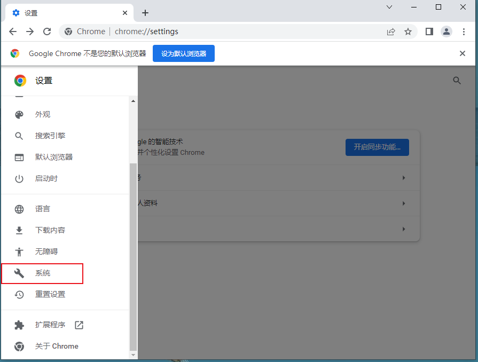Click the download arrow icon beside 下载内容
Viewport: 478px width, 362px height.
[19, 231]
